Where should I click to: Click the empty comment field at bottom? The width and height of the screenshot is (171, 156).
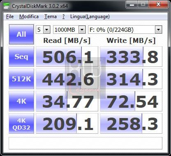tap(85, 143)
